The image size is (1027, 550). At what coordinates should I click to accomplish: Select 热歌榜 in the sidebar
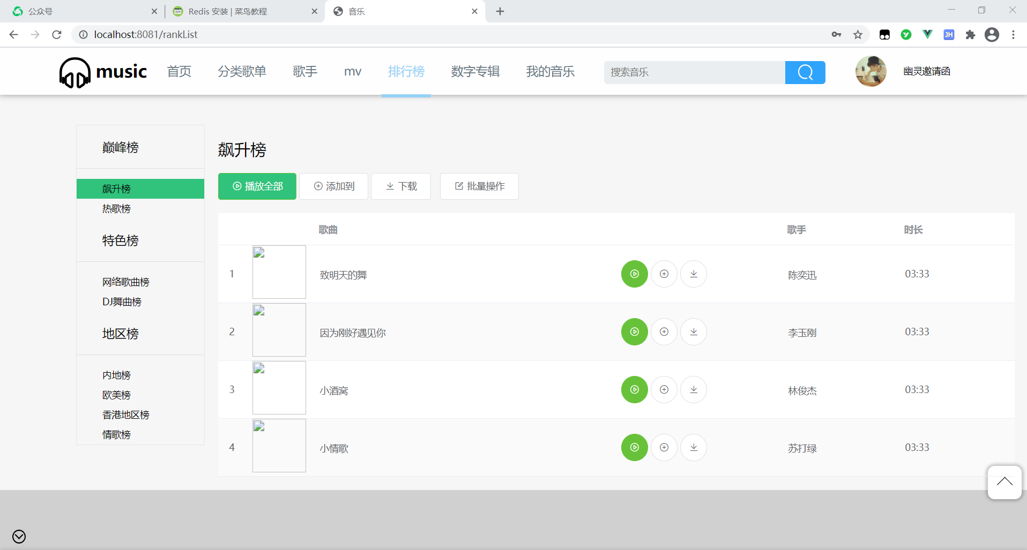tap(116, 209)
